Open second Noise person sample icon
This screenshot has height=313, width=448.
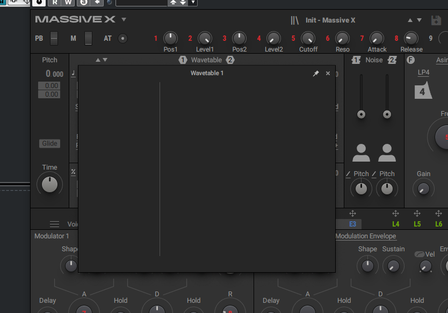click(387, 153)
